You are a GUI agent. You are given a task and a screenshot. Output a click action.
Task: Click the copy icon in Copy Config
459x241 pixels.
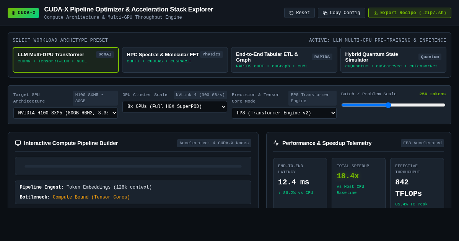[325, 13]
